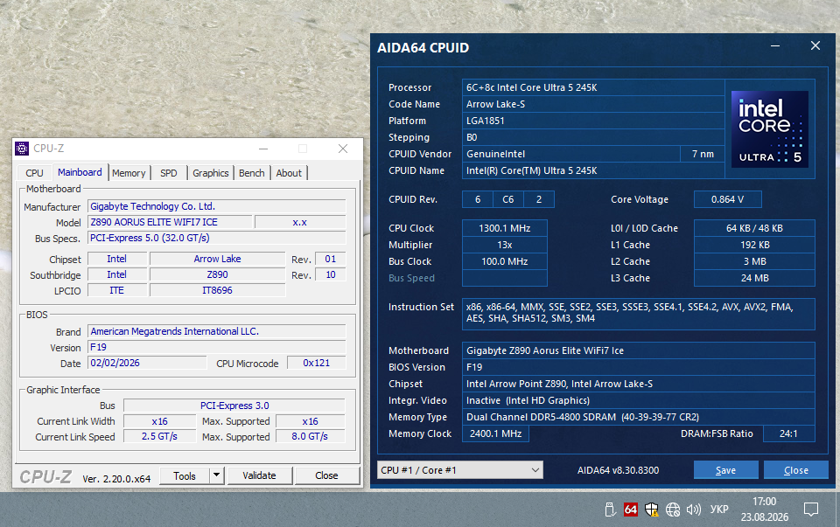Expand the Tools dropdown arrow in CPU-Z

[x=216, y=475]
